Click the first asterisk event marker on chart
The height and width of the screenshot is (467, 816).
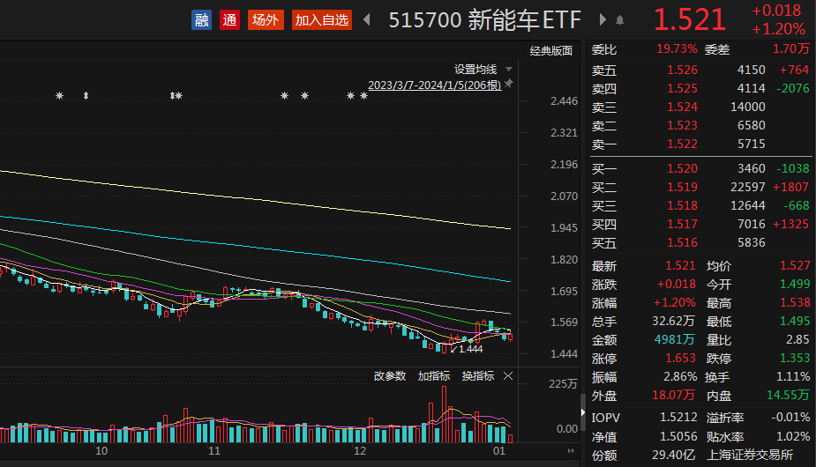click(60, 96)
